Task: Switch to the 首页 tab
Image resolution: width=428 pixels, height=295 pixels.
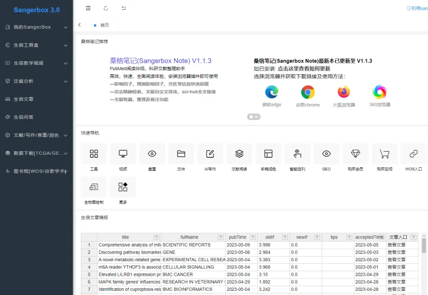Action: point(104,25)
